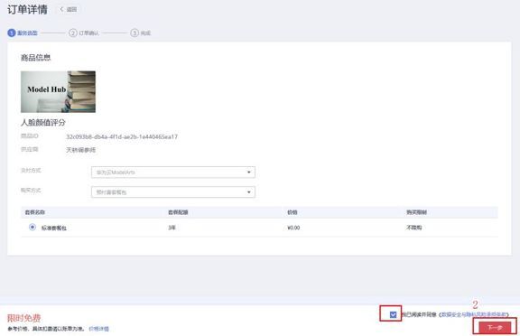Open the data security and privacy statement link
Screen dimensions: 520x336
point(473,314)
